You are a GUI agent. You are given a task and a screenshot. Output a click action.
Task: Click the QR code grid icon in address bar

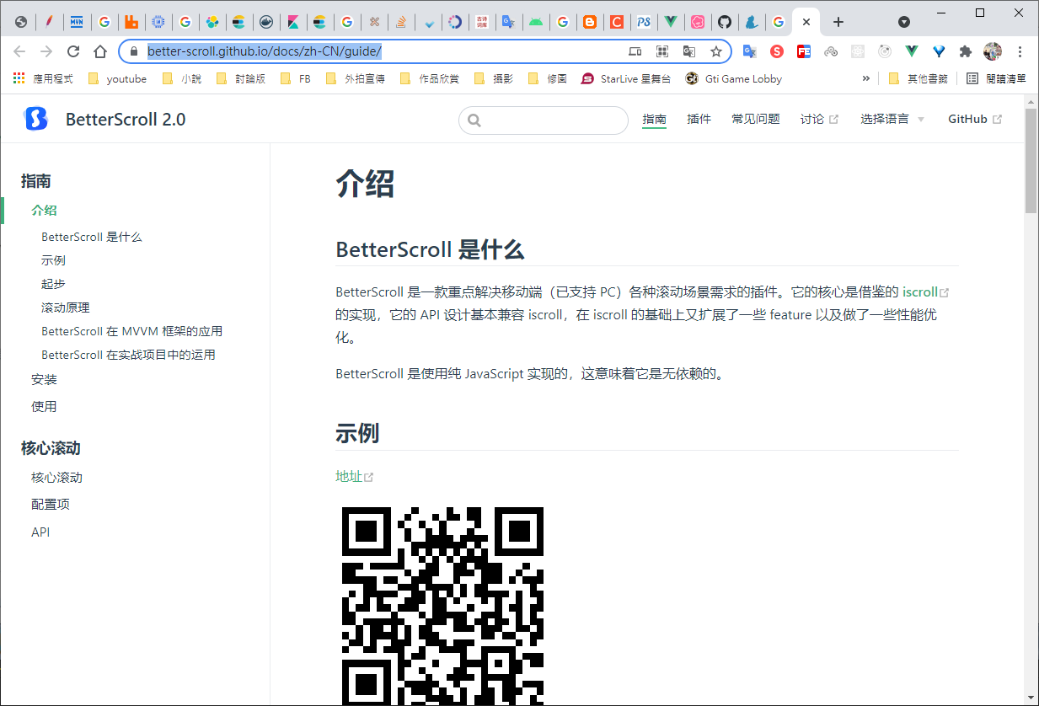pos(662,51)
